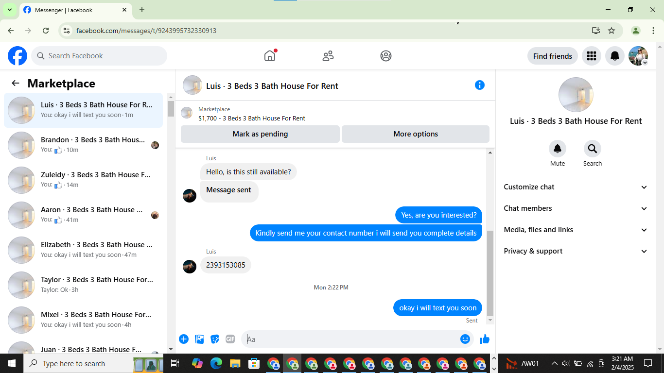Open the Friends icon in the top navigation
The width and height of the screenshot is (664, 373).
(328, 56)
